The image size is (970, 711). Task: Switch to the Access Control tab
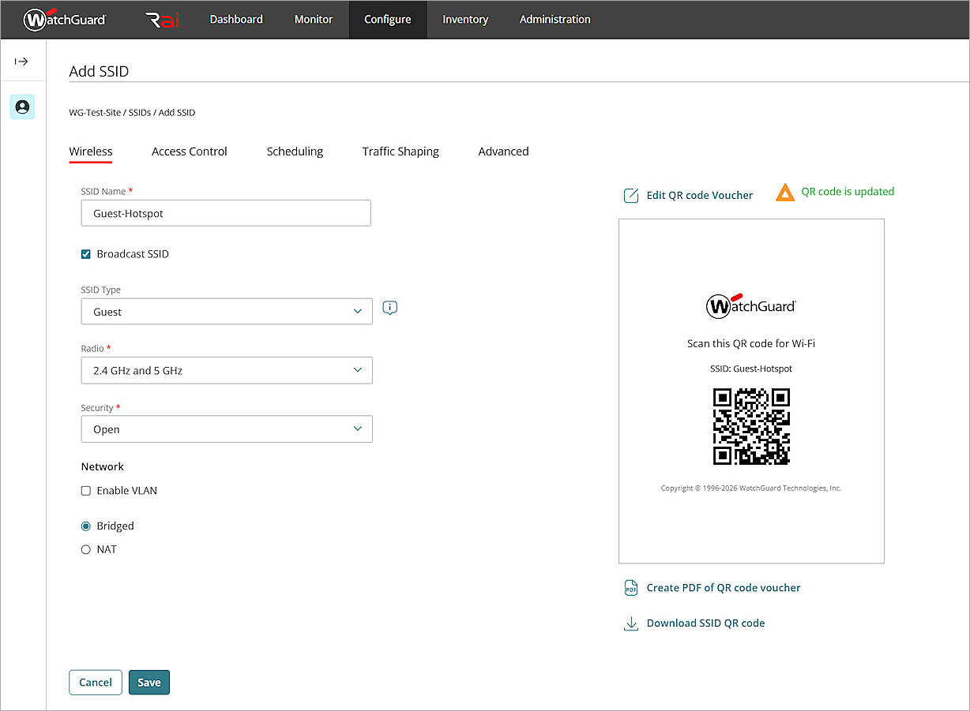[190, 152]
